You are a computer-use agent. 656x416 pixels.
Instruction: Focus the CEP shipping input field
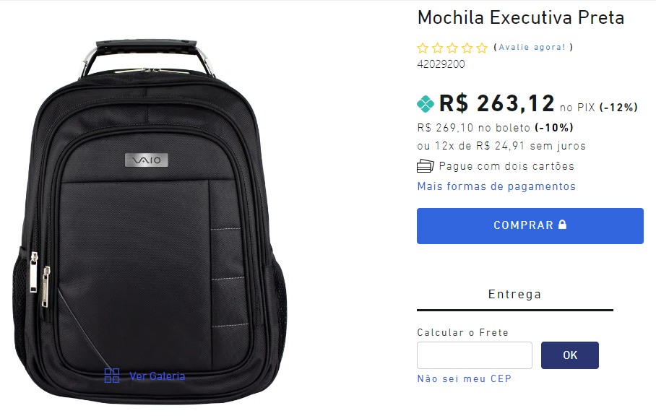475,355
